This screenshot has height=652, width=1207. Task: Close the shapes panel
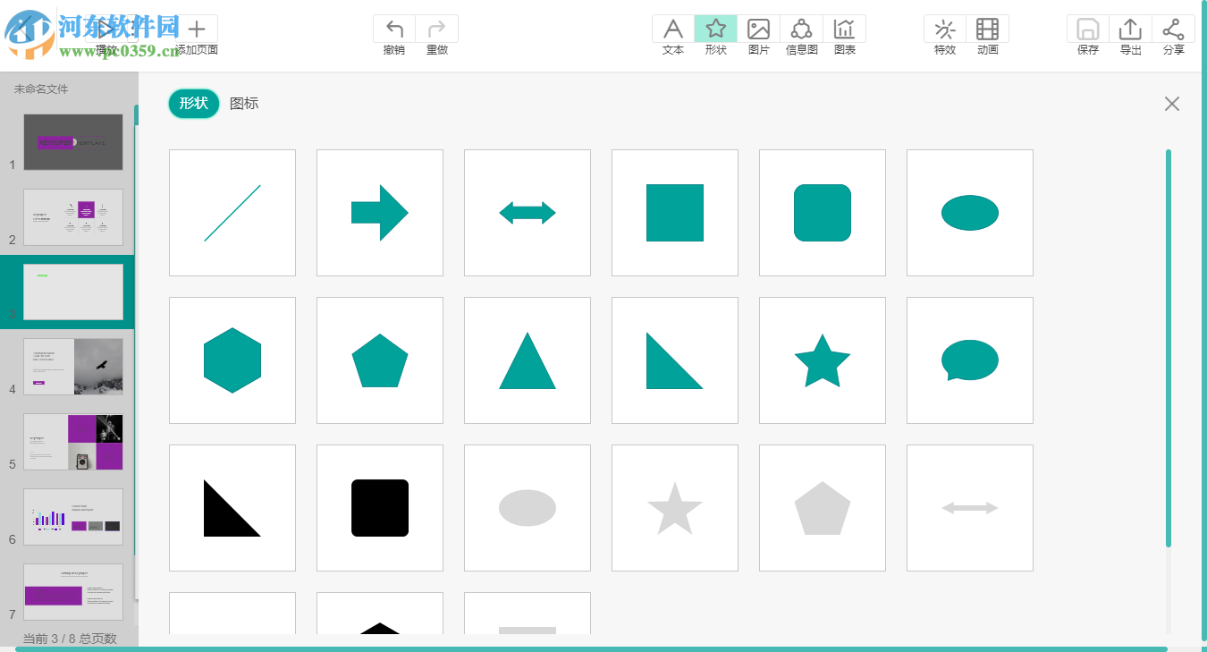tap(1172, 104)
